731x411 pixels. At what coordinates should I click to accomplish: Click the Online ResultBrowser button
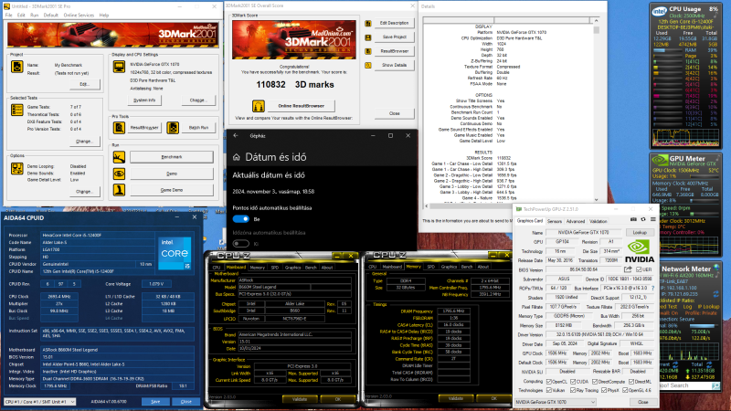[x=302, y=106]
